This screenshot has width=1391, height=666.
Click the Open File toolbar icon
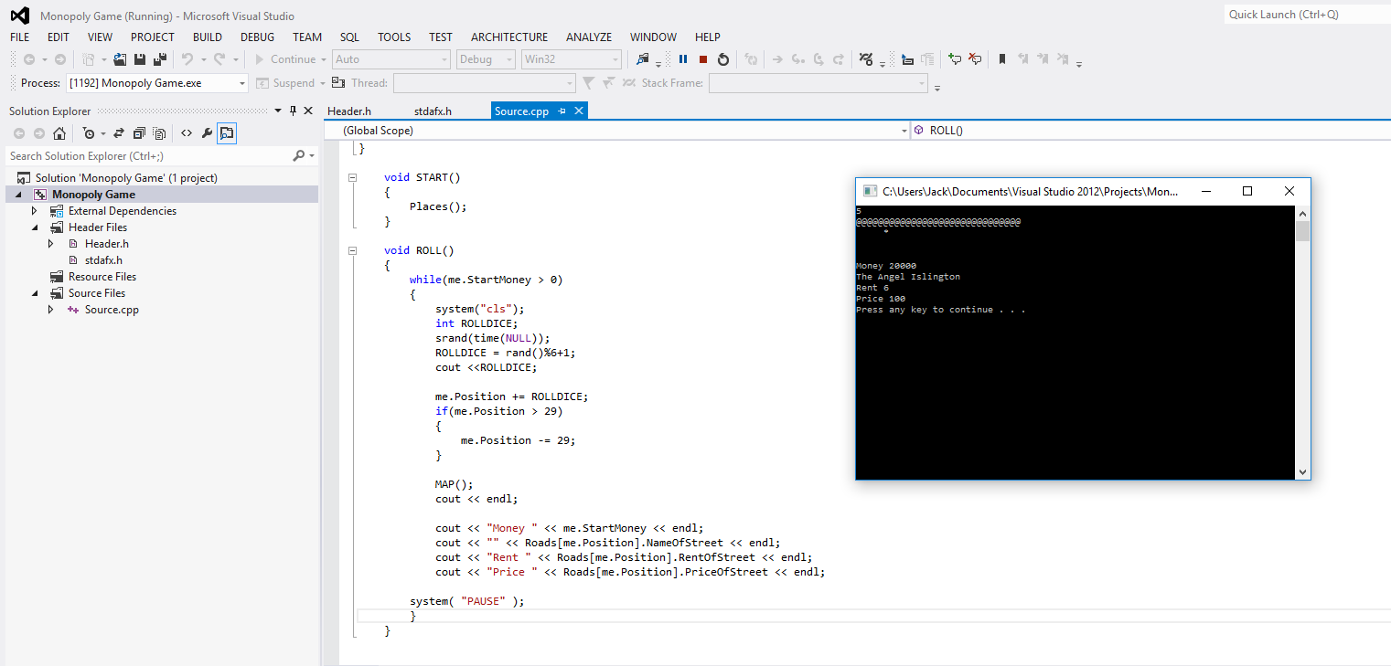pyautogui.click(x=120, y=59)
